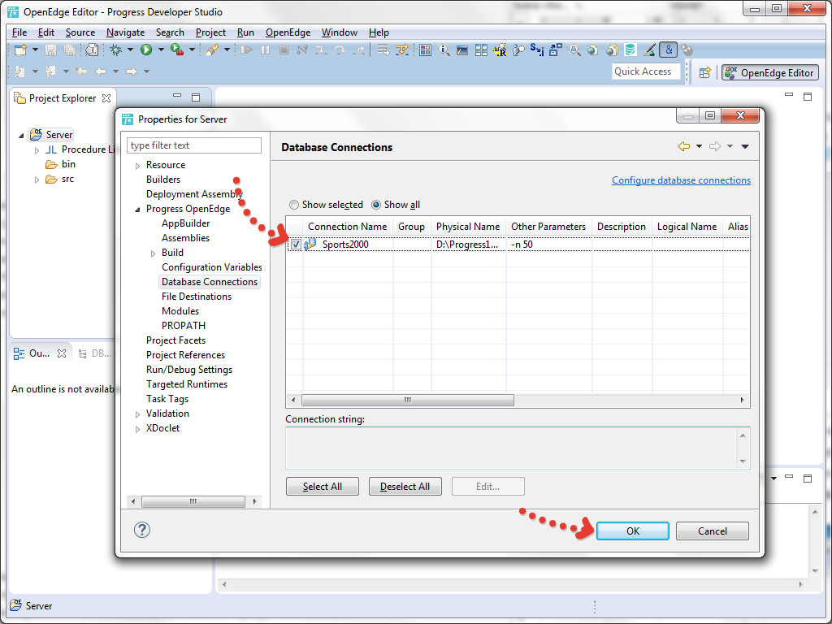
Task: Switch to OpenEdge Editor perspective button
Action: click(770, 72)
